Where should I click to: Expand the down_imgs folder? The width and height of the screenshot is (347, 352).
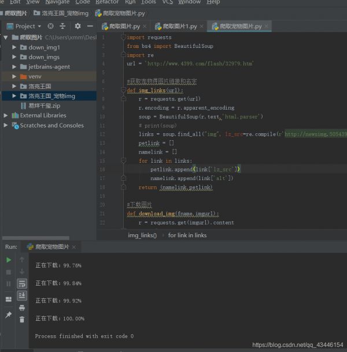pos(14,57)
